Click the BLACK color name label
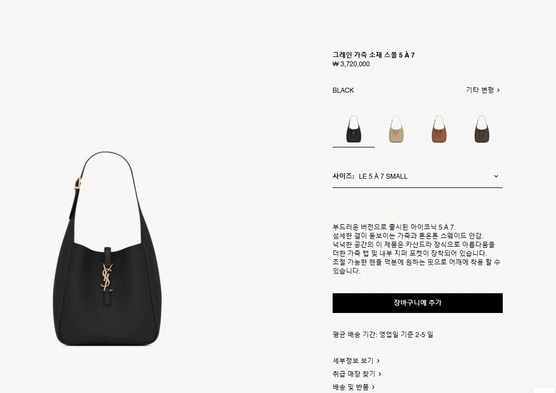556x393 pixels. point(343,90)
